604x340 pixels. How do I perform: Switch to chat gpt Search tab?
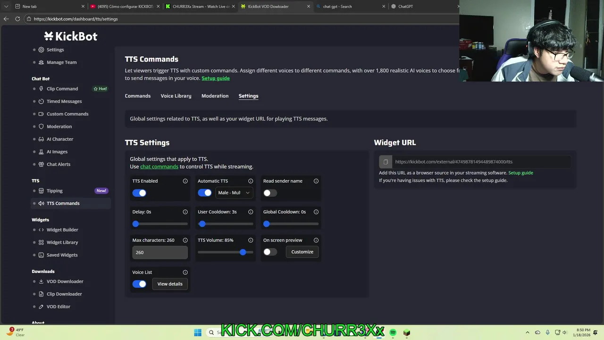350,7
